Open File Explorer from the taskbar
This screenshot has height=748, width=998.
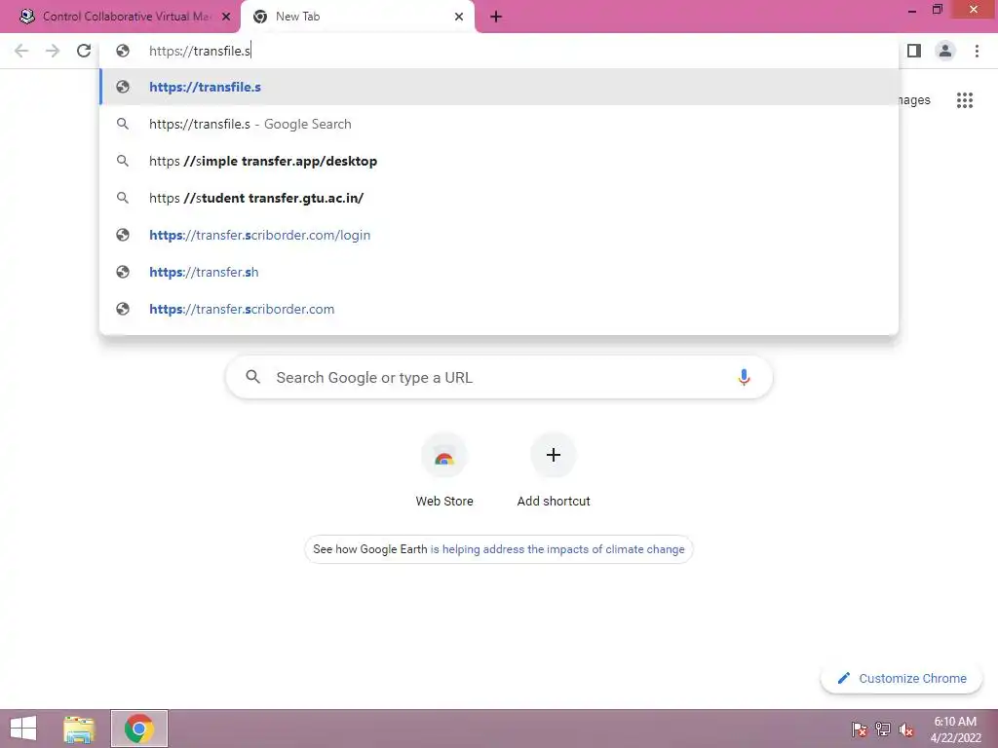tap(79, 729)
